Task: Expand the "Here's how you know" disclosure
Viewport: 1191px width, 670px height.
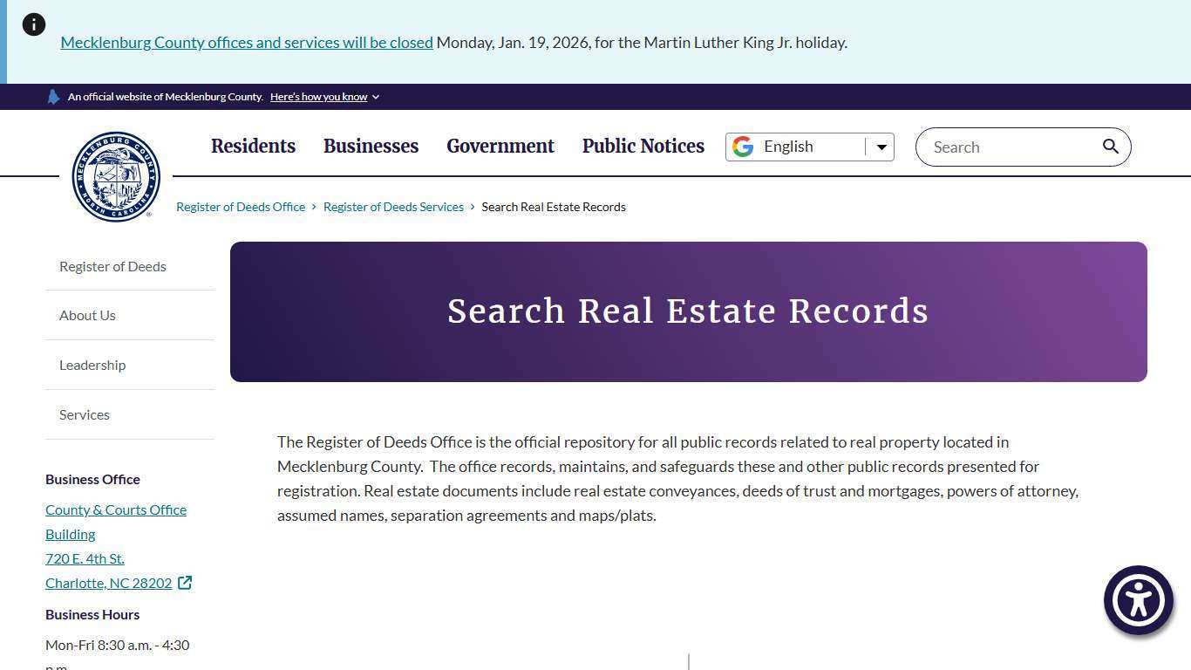Action: [318, 97]
